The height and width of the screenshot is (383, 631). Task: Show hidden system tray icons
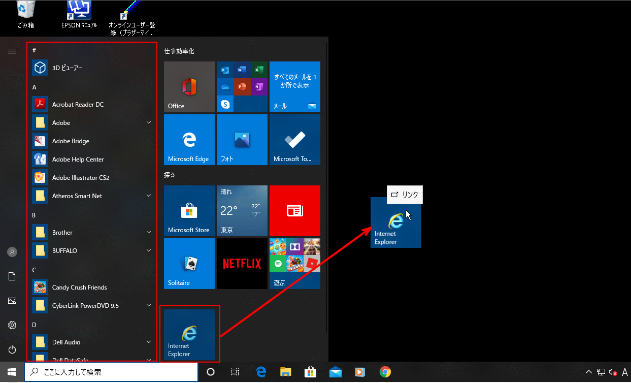(589, 372)
